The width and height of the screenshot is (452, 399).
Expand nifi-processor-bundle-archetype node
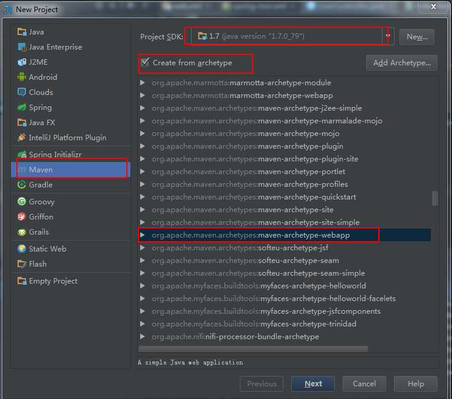point(143,337)
